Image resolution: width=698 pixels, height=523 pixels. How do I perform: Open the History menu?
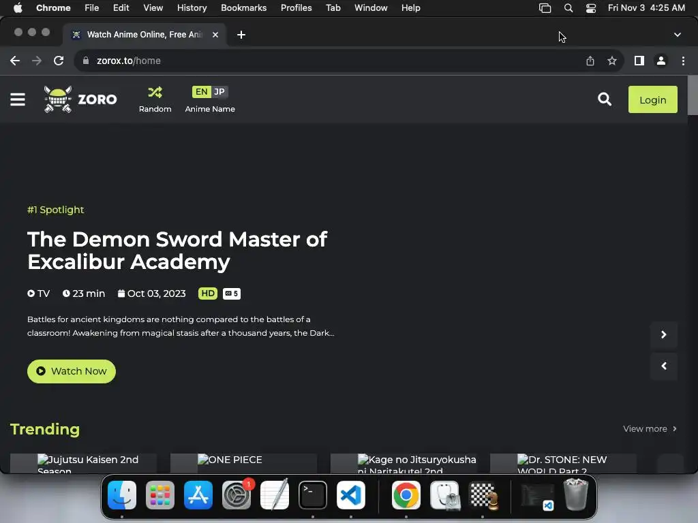point(192,8)
